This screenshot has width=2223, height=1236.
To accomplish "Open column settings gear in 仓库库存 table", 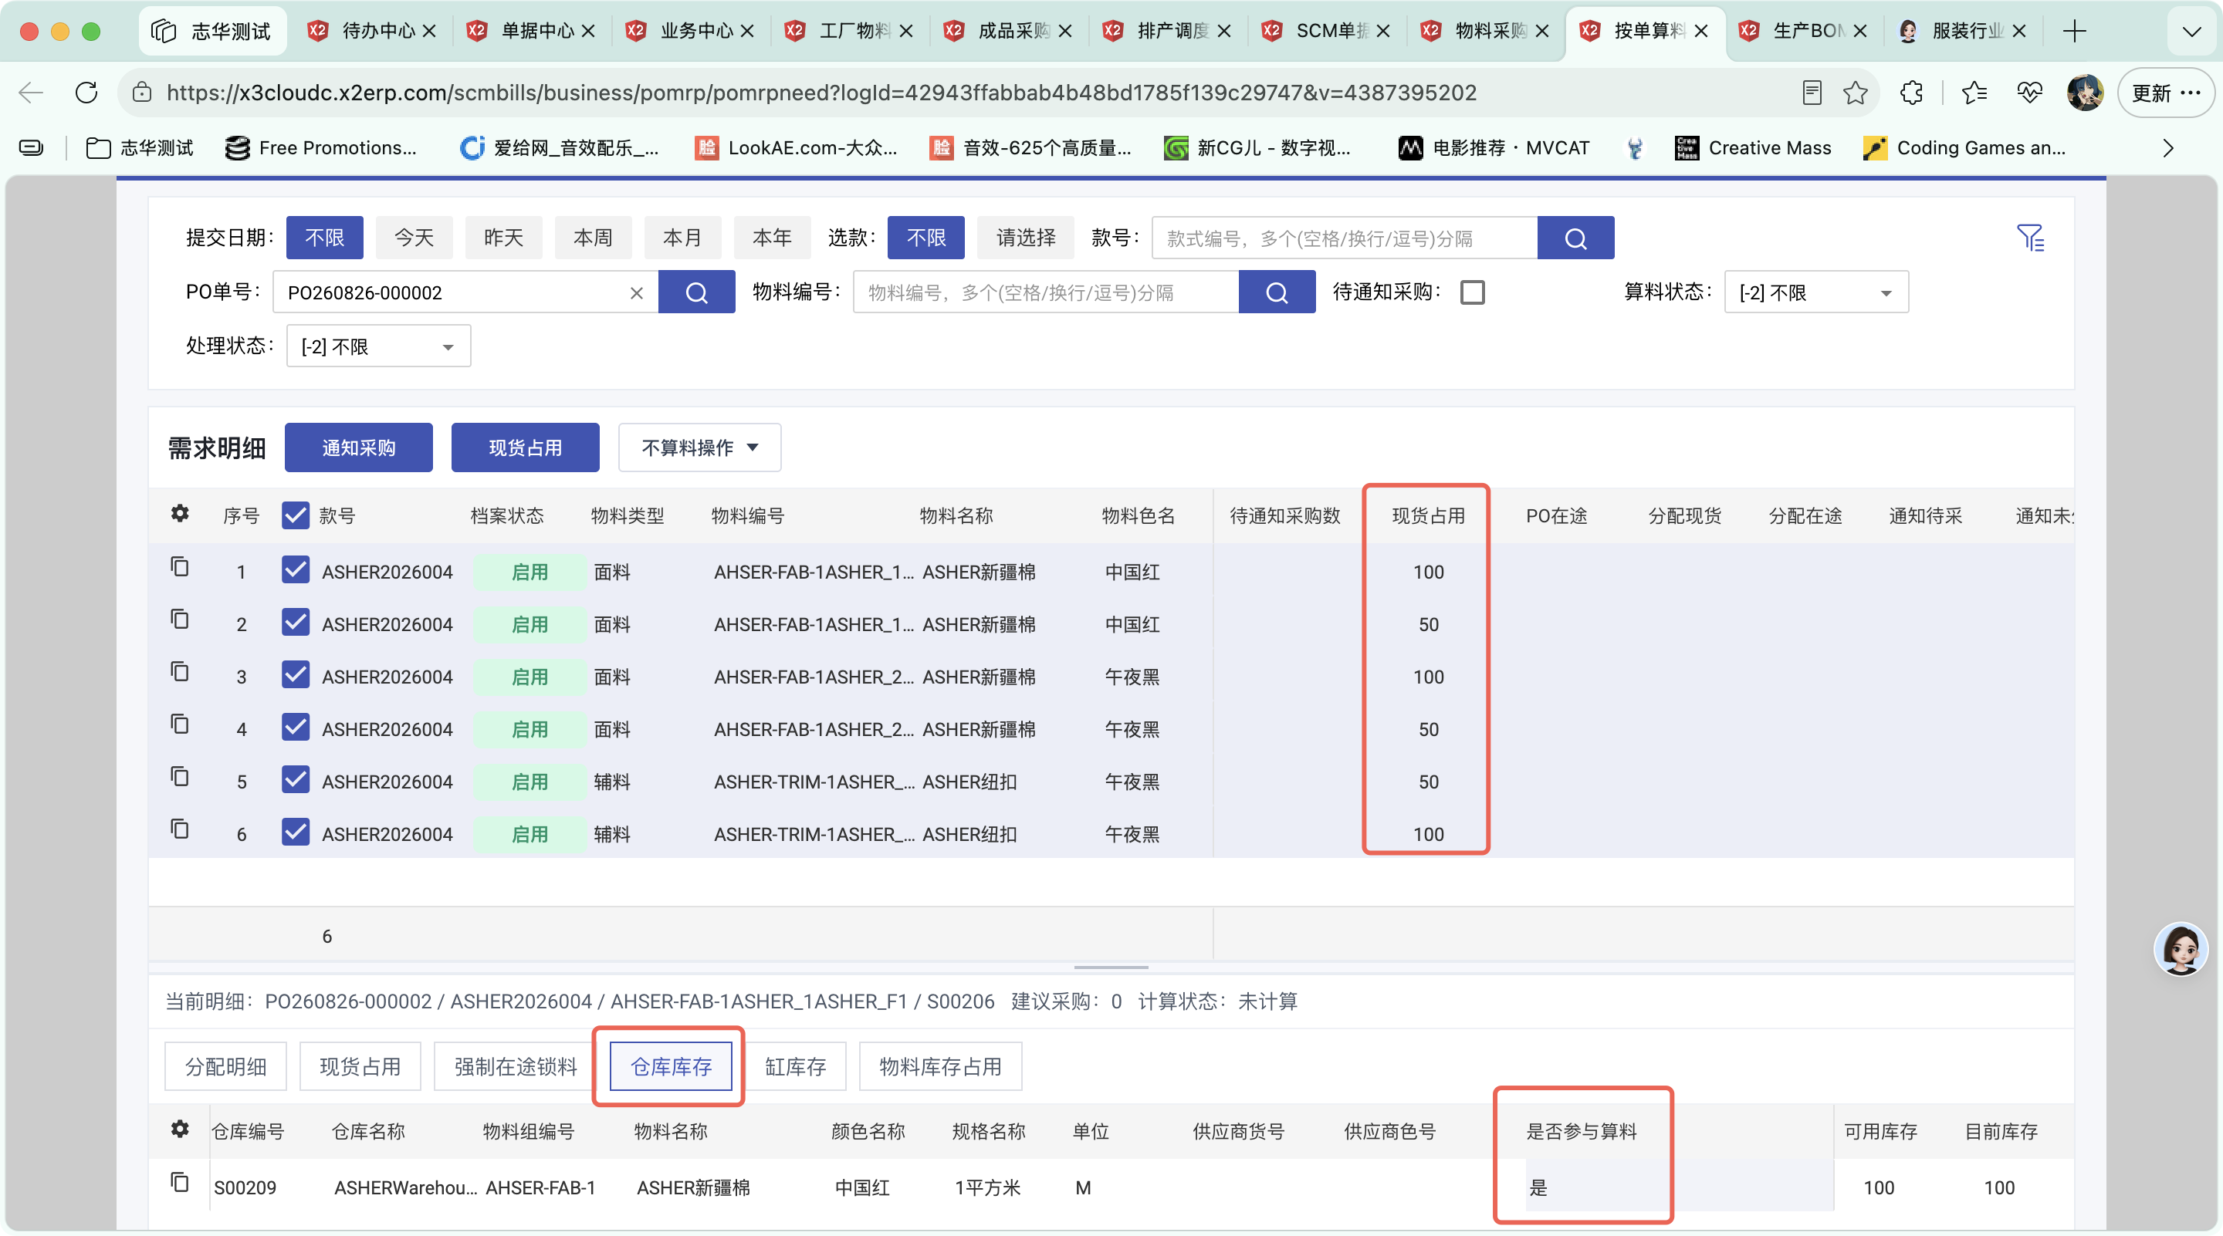I will pyautogui.click(x=180, y=1129).
